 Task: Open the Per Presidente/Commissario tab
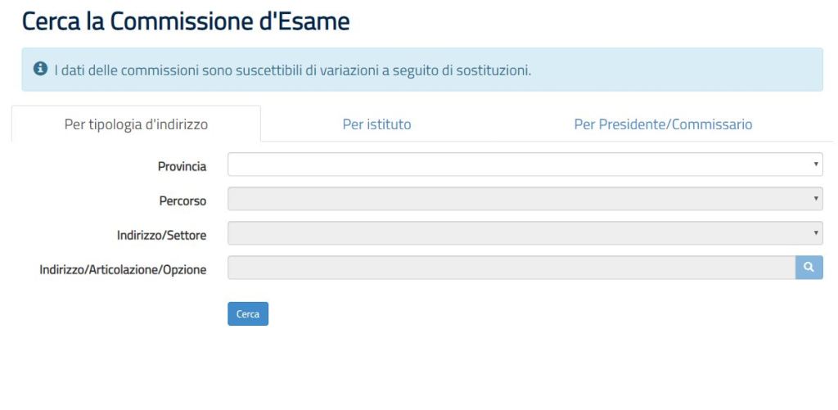tap(663, 124)
